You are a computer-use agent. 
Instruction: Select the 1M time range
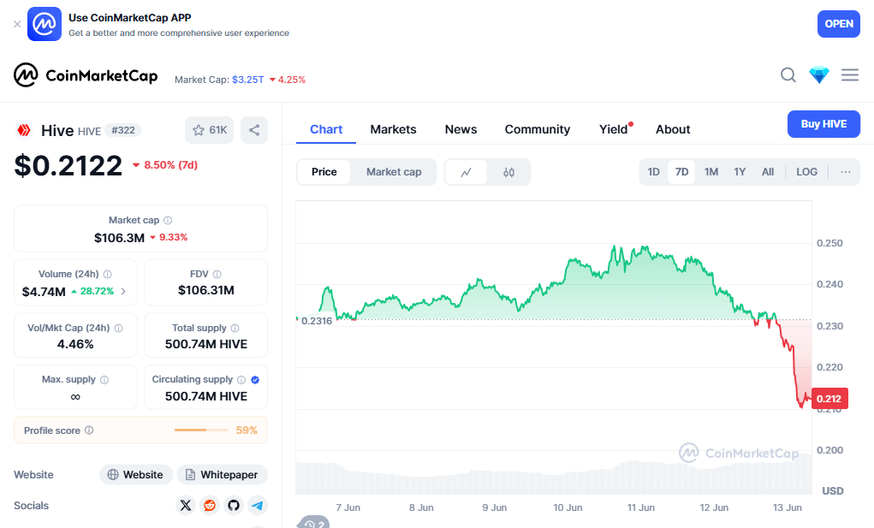(x=711, y=172)
